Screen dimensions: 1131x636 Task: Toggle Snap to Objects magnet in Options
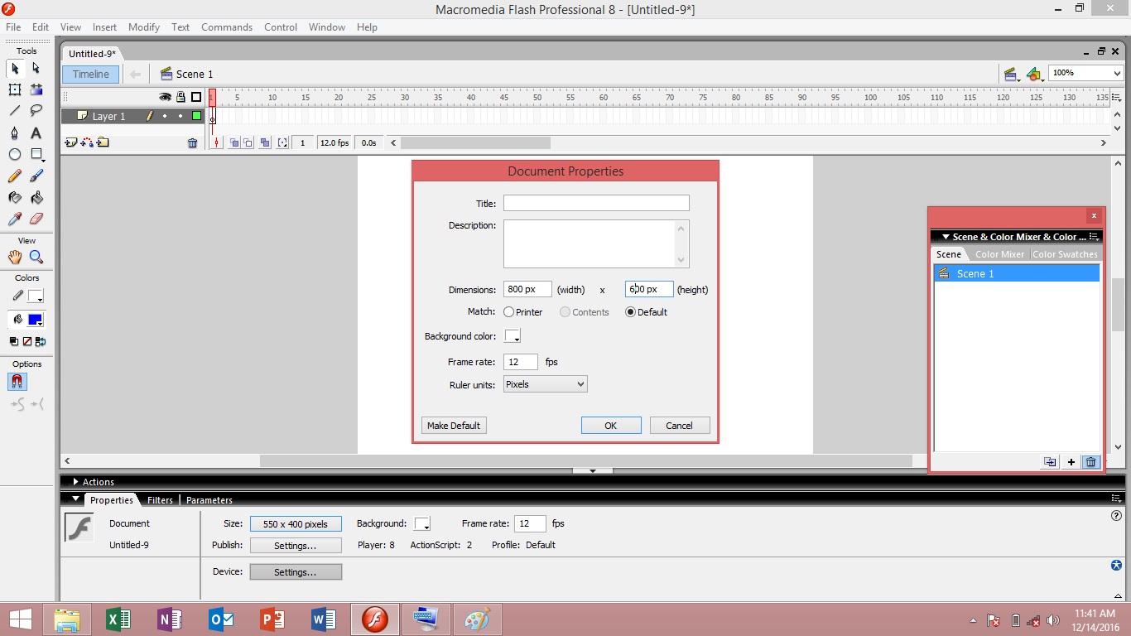pyautogui.click(x=16, y=382)
